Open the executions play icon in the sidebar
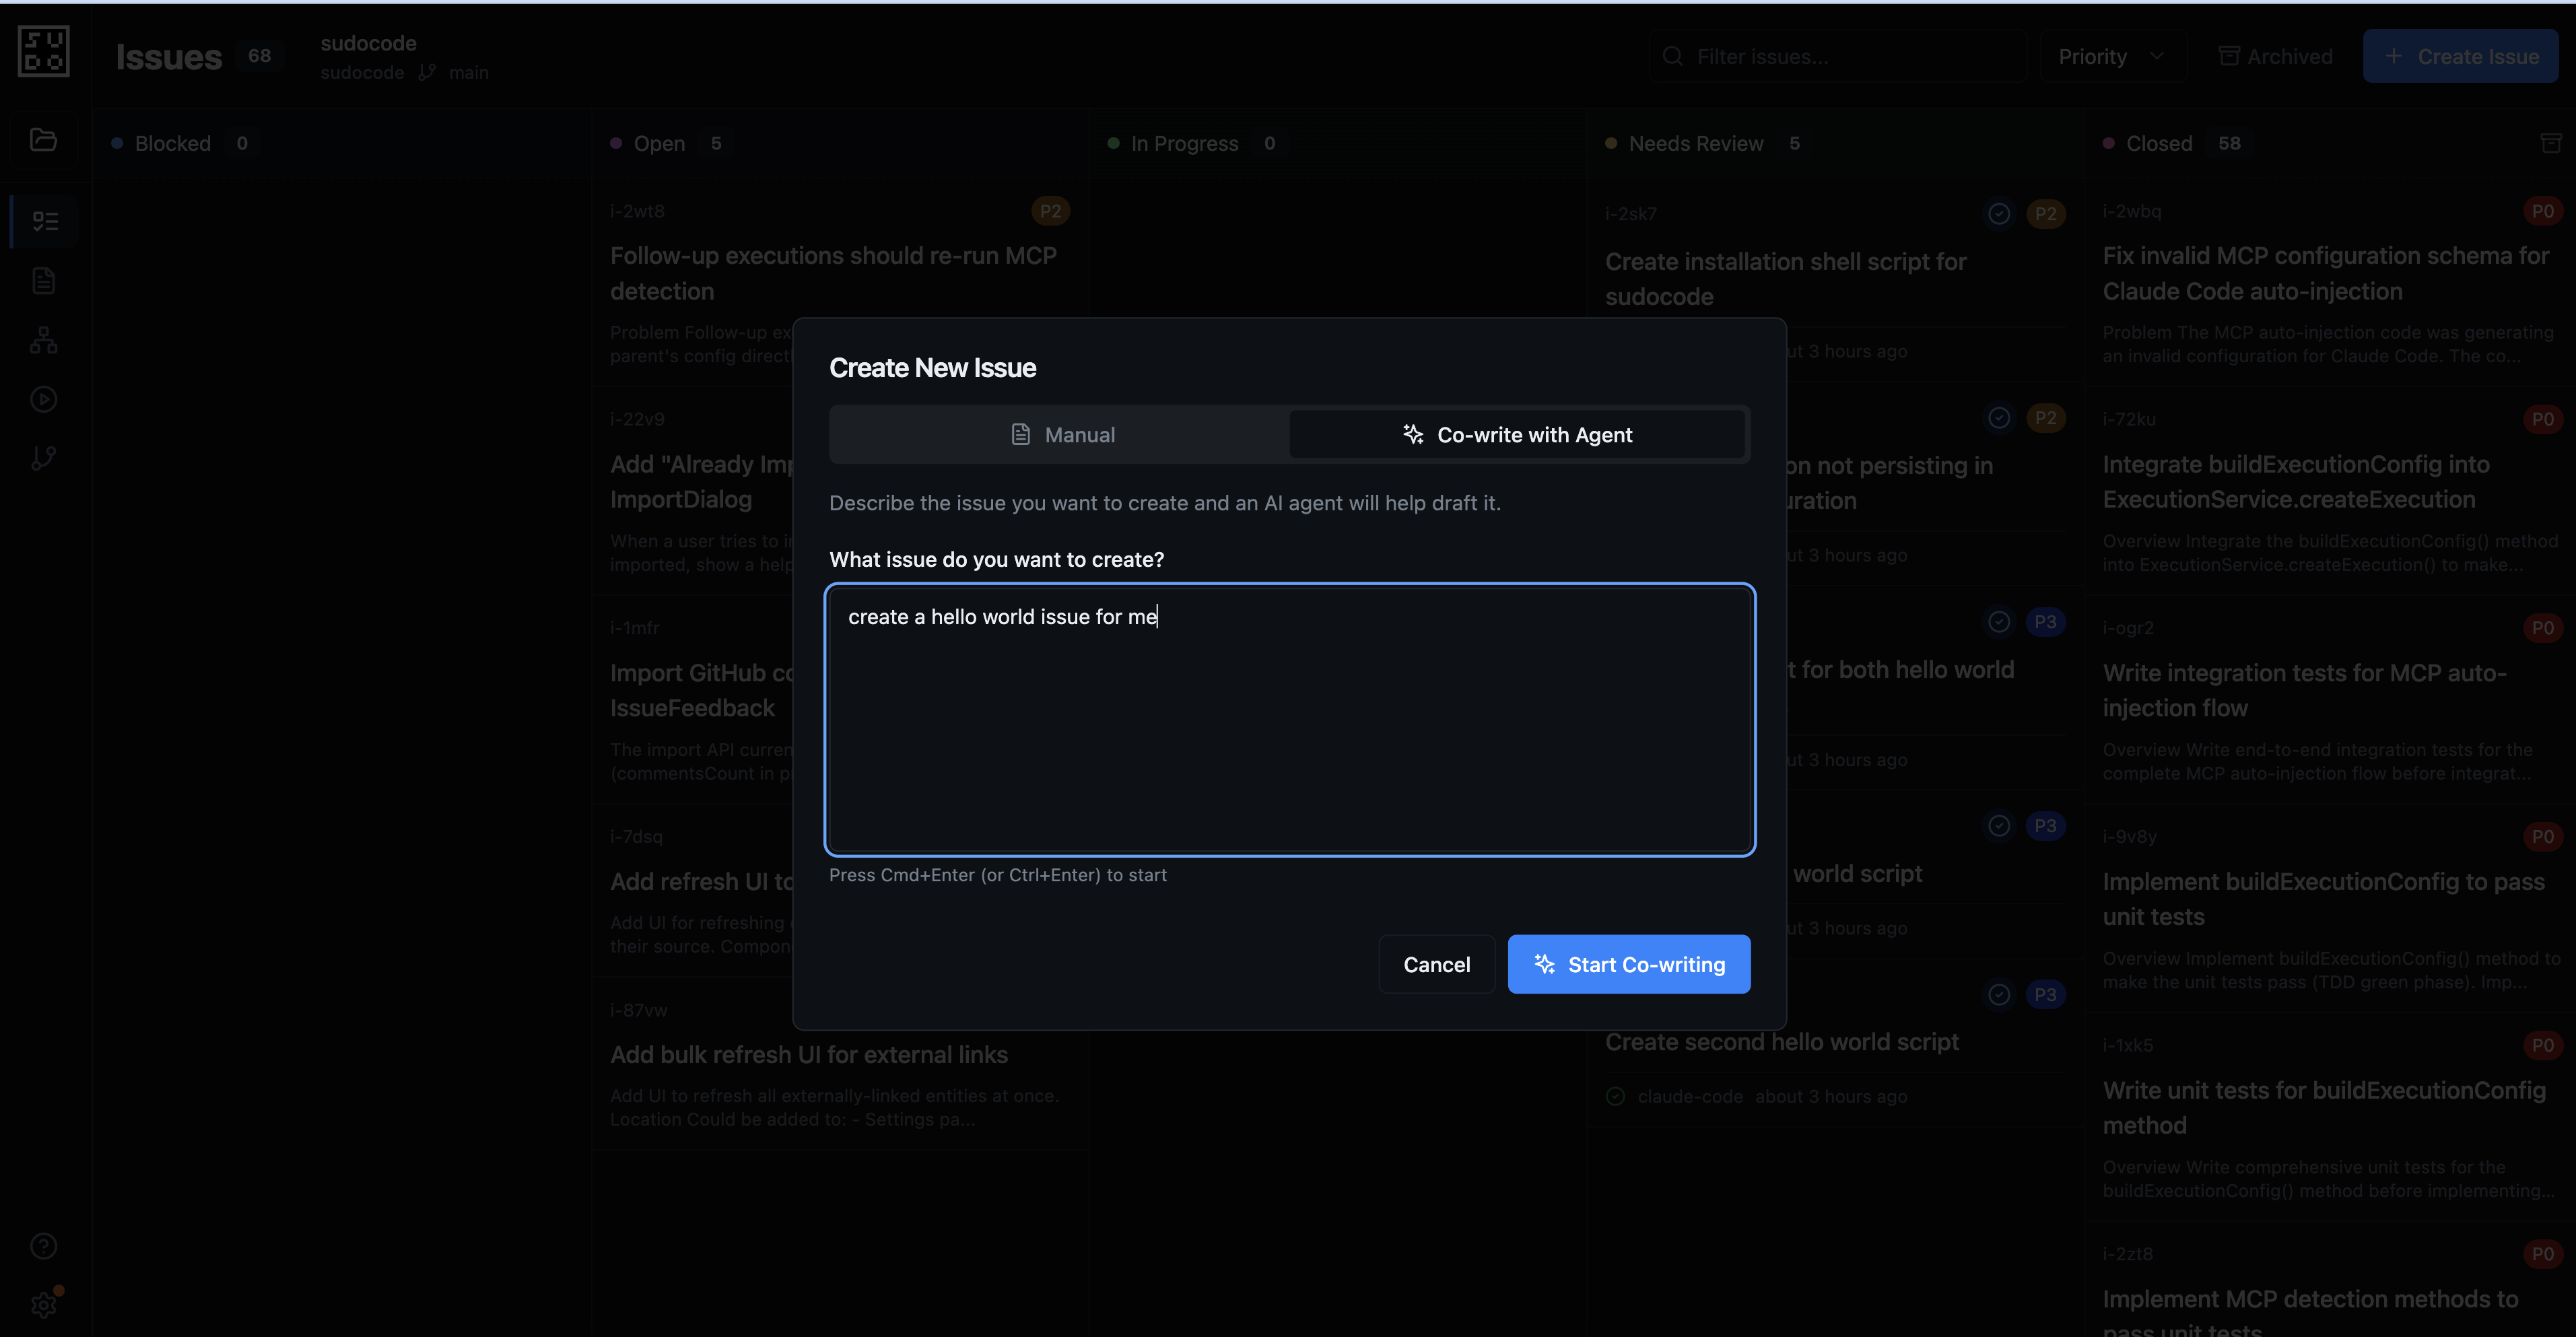Image resolution: width=2576 pixels, height=1337 pixels. (44, 399)
